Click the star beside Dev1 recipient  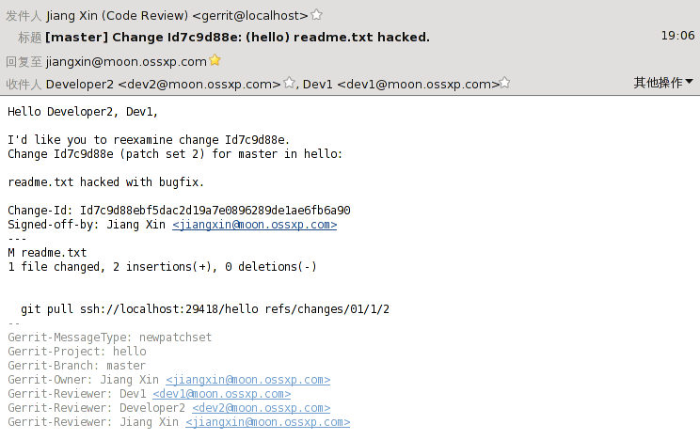pyautogui.click(x=504, y=83)
